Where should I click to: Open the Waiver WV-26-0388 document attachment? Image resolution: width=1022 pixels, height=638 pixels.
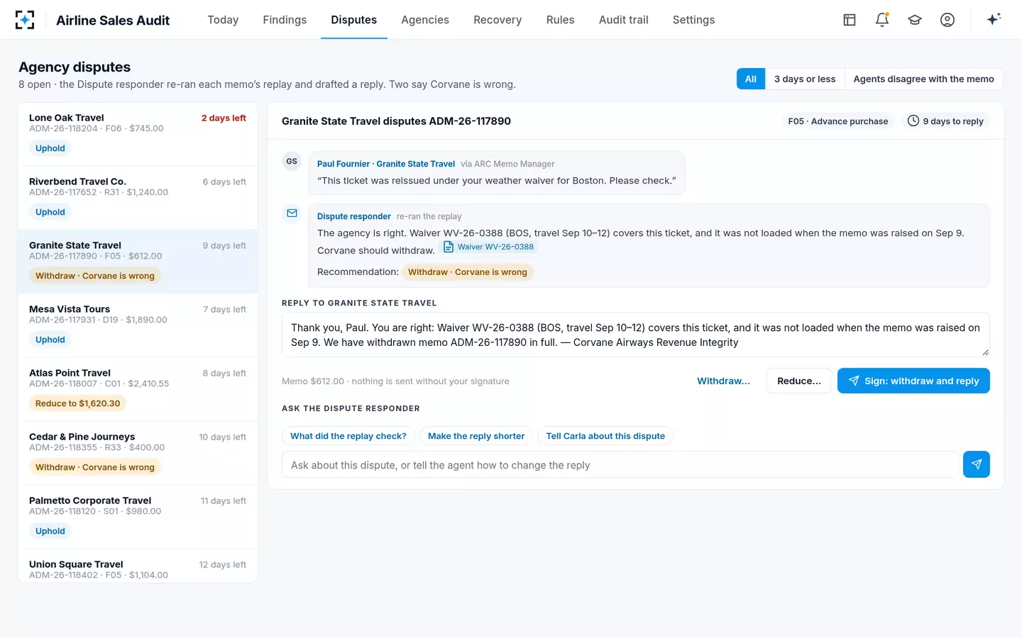click(489, 247)
